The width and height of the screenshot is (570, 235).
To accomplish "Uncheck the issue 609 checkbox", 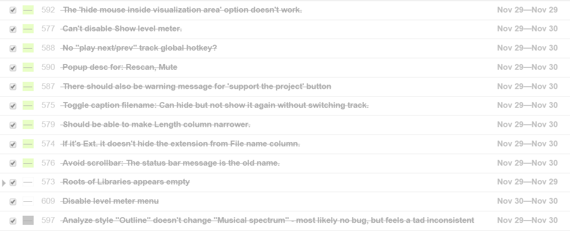I will (13, 202).
